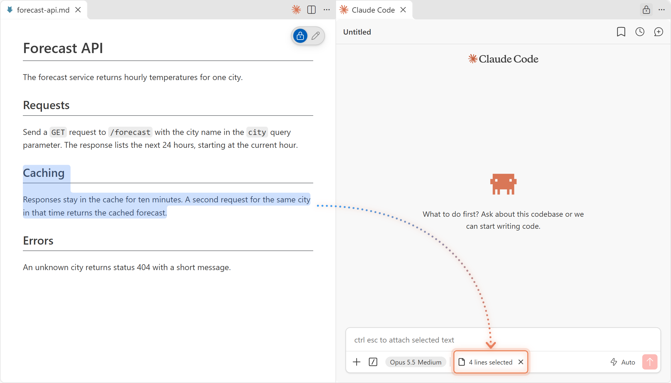The height and width of the screenshot is (383, 671).
Task: Click the Untitled session title
Action: point(357,32)
